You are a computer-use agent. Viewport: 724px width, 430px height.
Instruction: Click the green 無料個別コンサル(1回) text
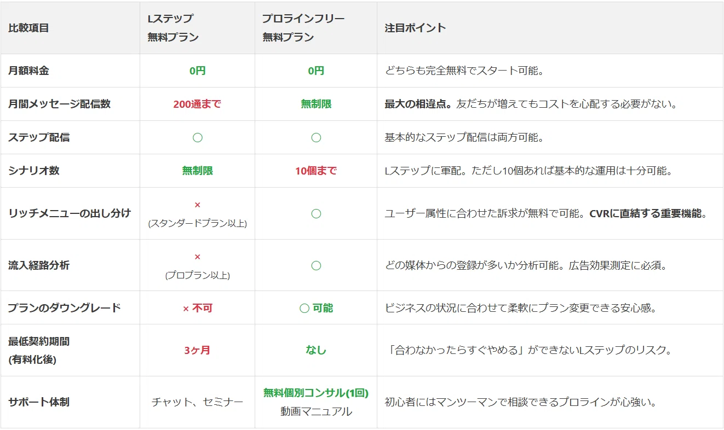316,393
